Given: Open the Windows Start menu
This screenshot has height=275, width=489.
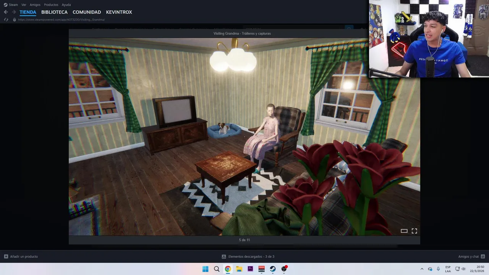Looking at the screenshot, I should (x=205, y=269).
